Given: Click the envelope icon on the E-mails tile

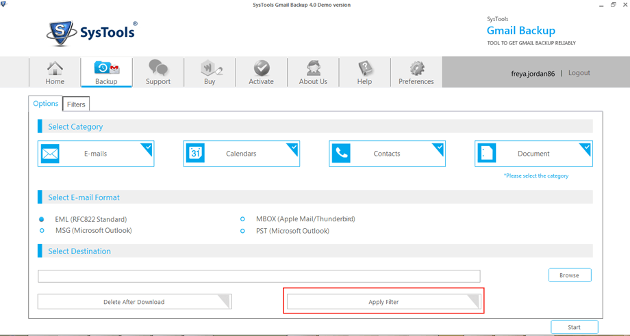Looking at the screenshot, I should (50, 154).
